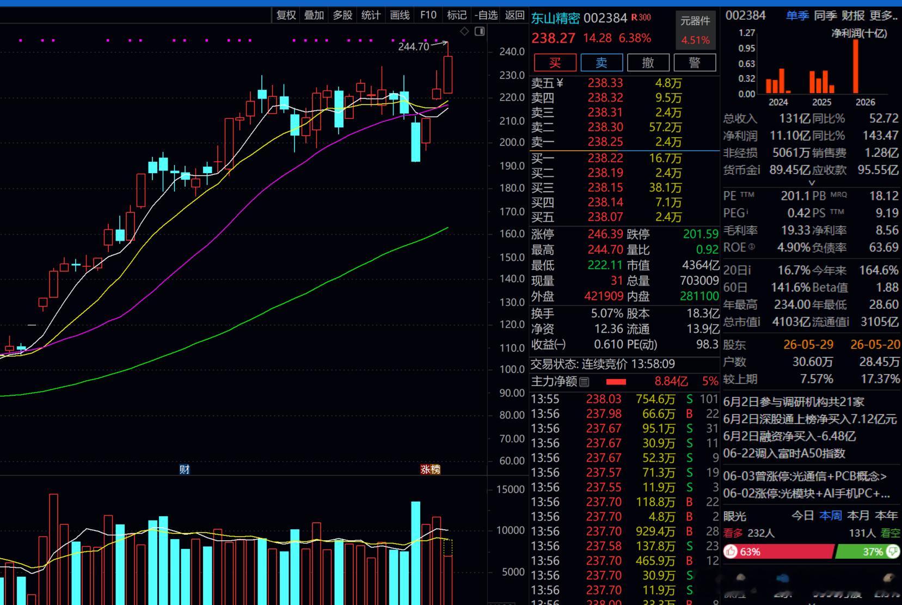Viewport: 902px width, 605px height.
Task: Open 更多.. financial options
Action: [x=884, y=16]
